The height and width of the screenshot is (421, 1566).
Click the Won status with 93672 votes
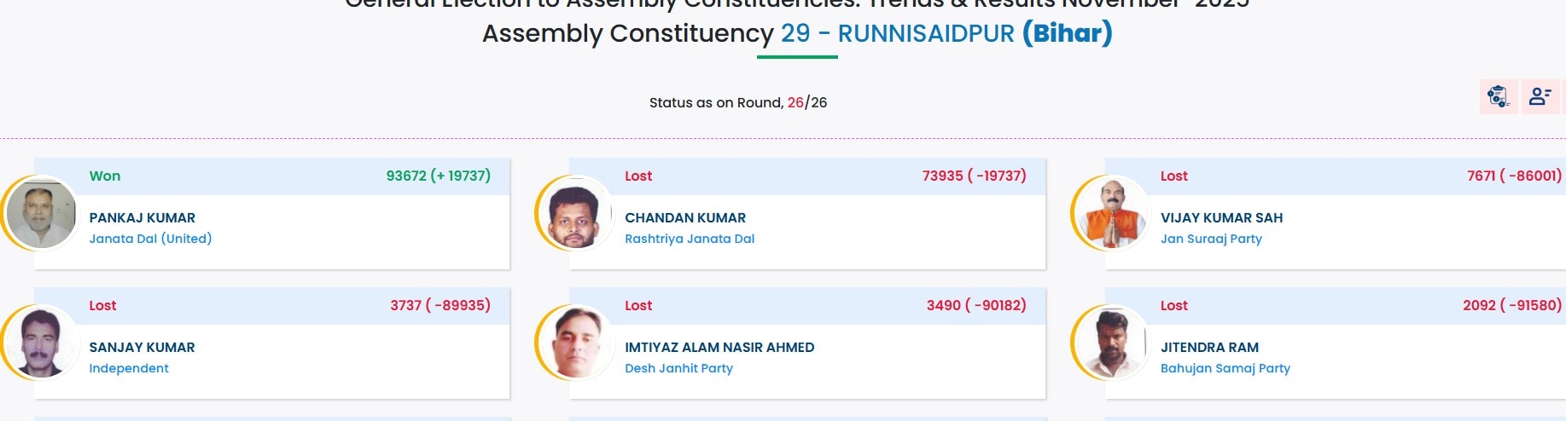point(105,176)
